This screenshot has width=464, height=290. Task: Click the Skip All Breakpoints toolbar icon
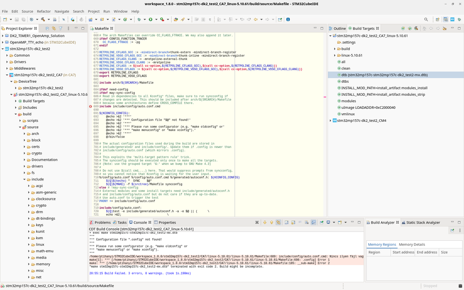coord(63,20)
